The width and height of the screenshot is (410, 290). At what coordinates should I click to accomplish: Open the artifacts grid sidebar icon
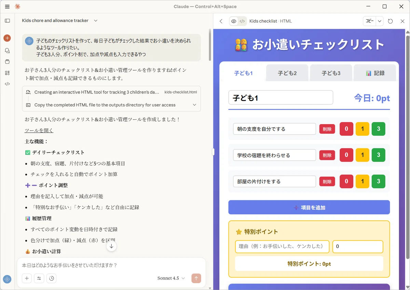click(x=7, y=73)
